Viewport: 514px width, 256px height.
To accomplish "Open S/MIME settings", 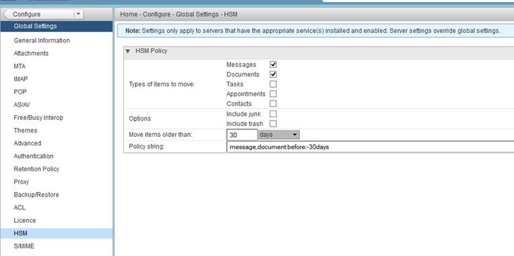I will coord(24,246).
